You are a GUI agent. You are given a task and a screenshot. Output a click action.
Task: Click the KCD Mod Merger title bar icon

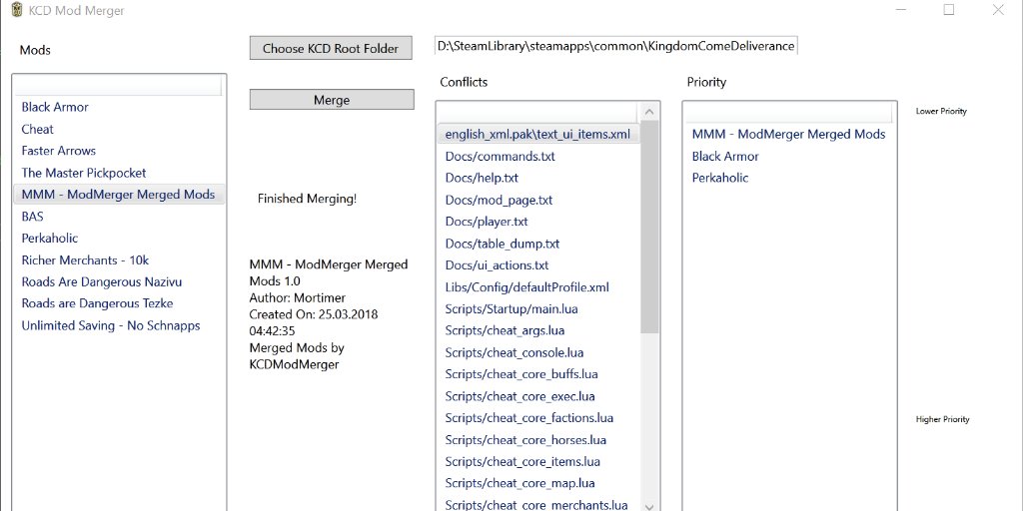(17, 10)
